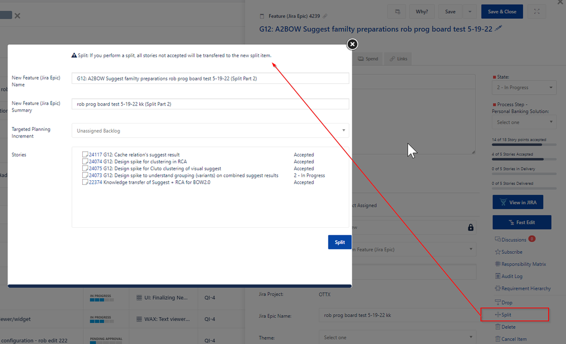Viewport: 566px width, 344px height.
Task: Check the box for story 24073
Action: coord(85,175)
